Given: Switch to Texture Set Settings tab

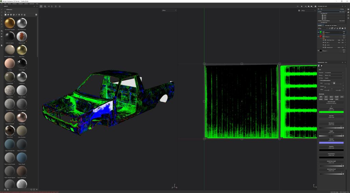Looking at the screenshot, I should (331, 25).
